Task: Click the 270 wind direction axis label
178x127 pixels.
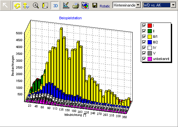Action: (x=99, y=114)
